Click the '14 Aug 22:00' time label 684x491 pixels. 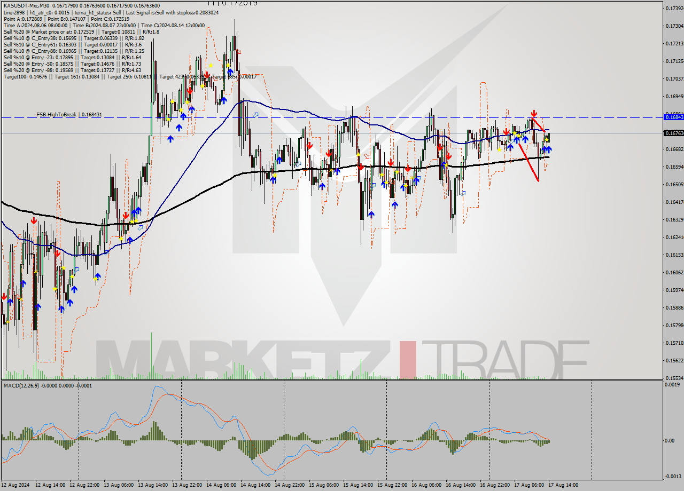point(290,485)
